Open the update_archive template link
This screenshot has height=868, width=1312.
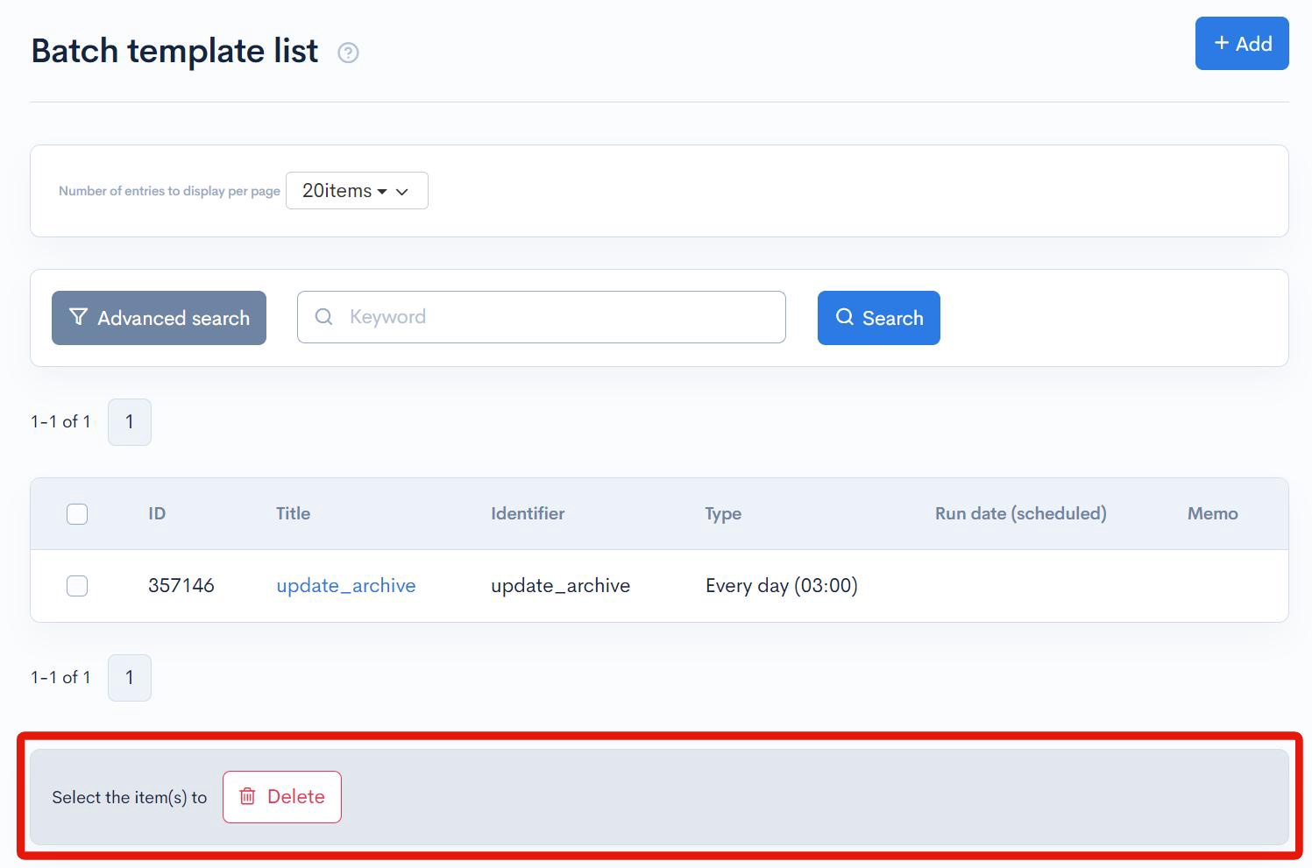click(345, 585)
